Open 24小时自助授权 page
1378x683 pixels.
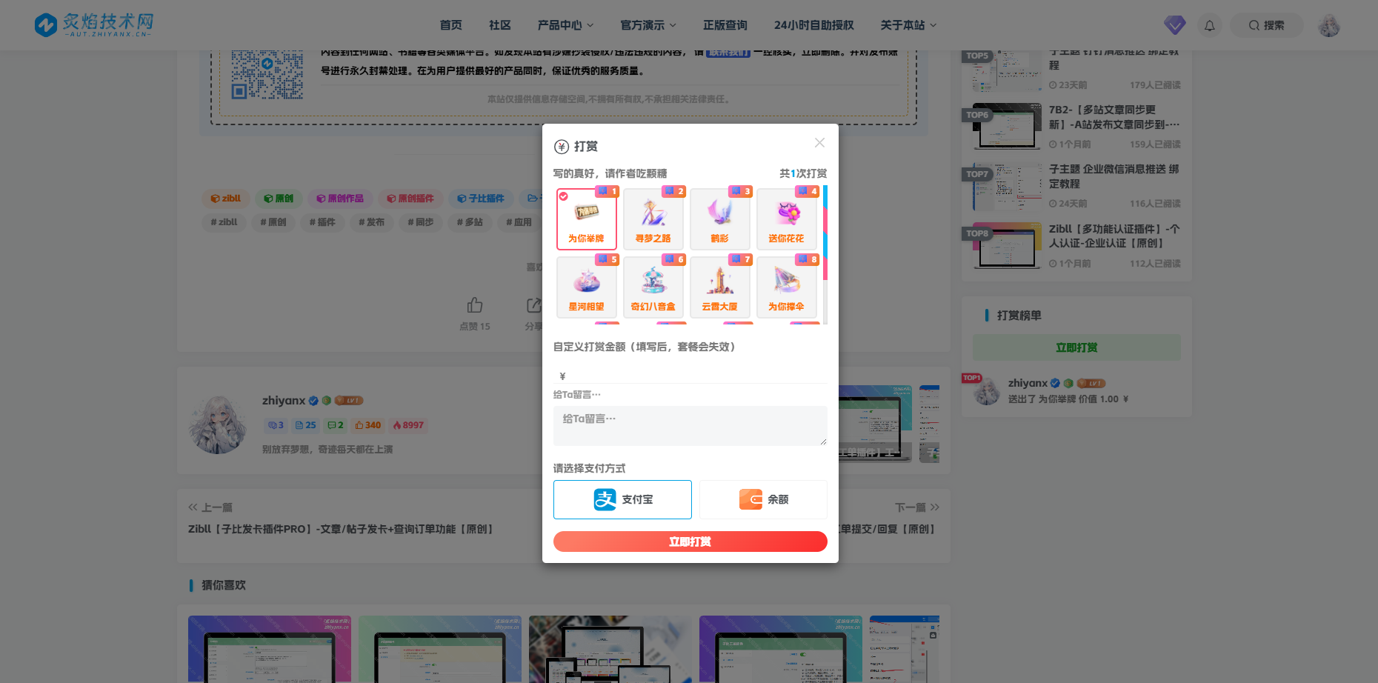click(814, 25)
